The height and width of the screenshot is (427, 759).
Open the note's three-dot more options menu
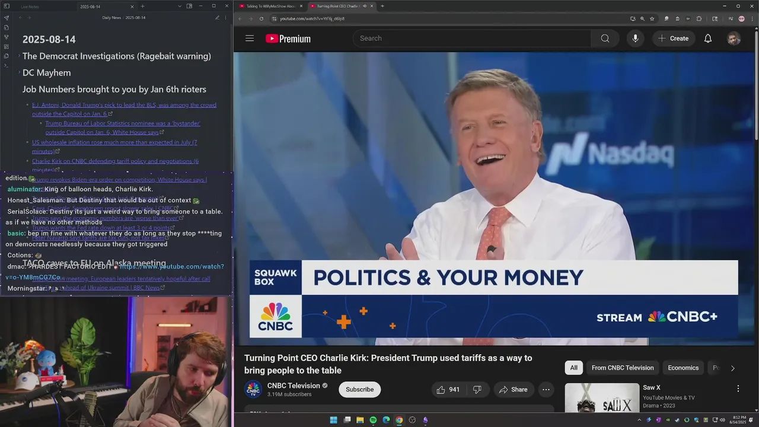pyautogui.click(x=226, y=18)
